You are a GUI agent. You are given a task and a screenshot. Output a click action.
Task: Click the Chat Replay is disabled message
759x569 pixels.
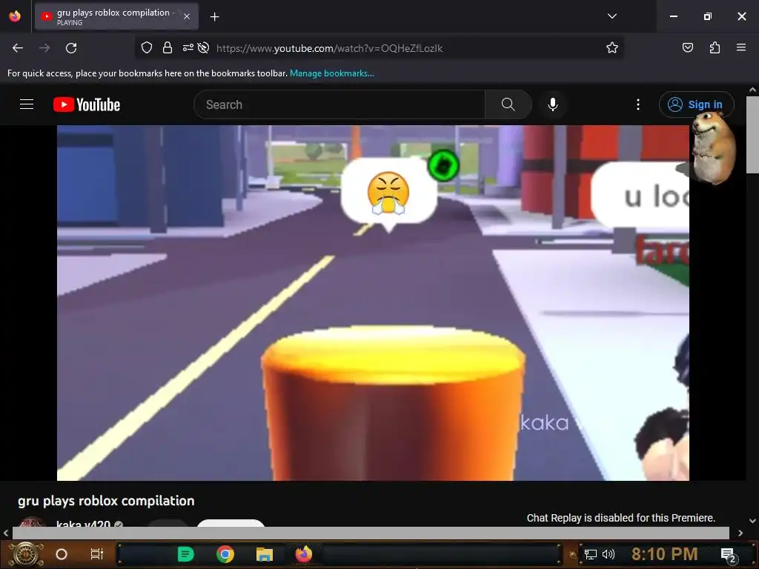tap(621, 518)
